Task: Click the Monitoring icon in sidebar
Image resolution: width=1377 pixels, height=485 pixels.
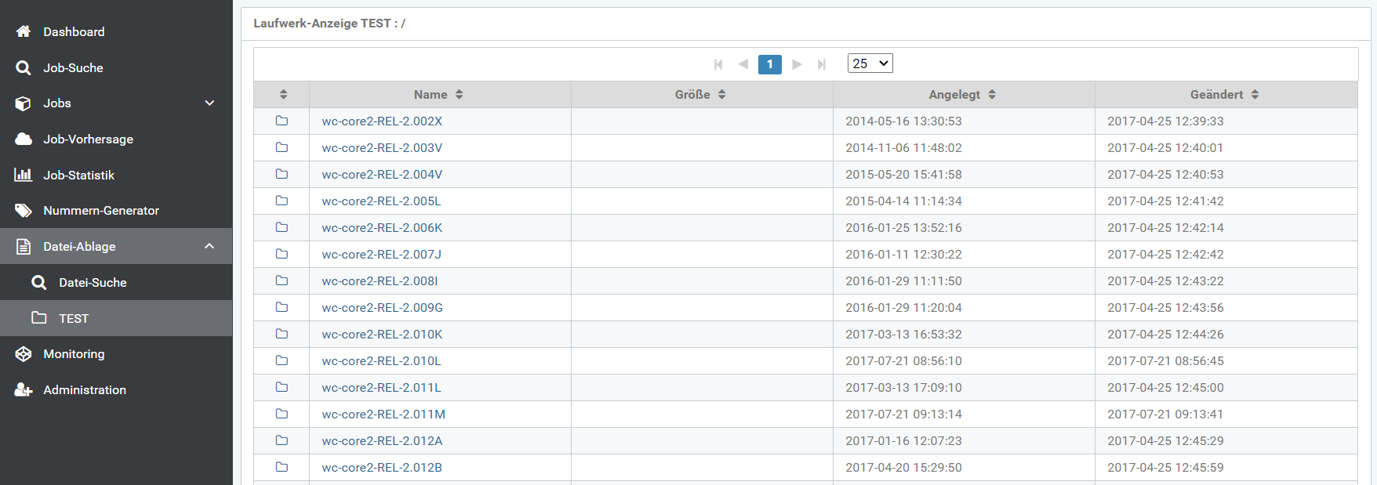Action: (24, 354)
